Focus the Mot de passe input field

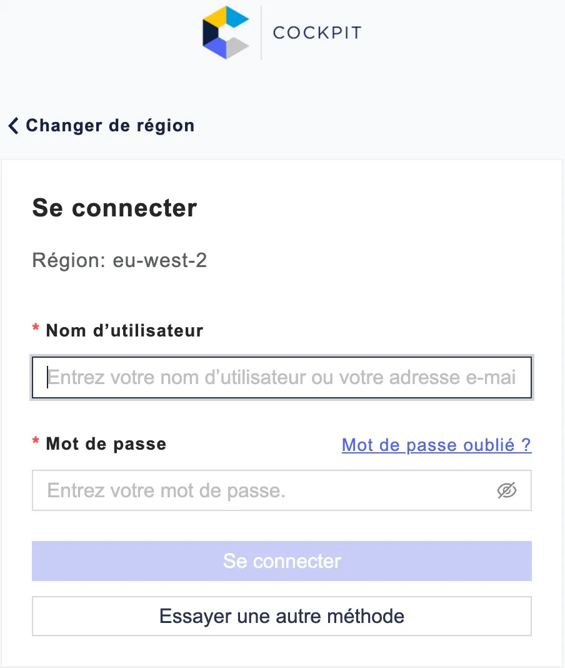(x=262, y=491)
